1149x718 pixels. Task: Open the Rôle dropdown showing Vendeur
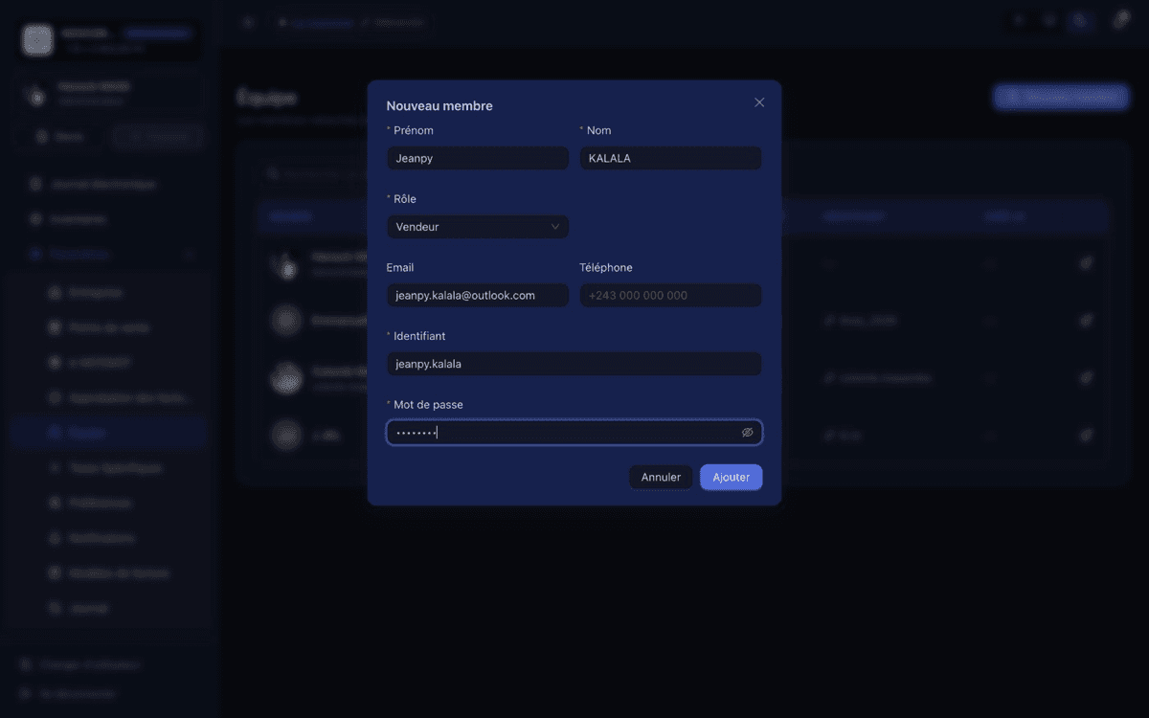tap(478, 227)
